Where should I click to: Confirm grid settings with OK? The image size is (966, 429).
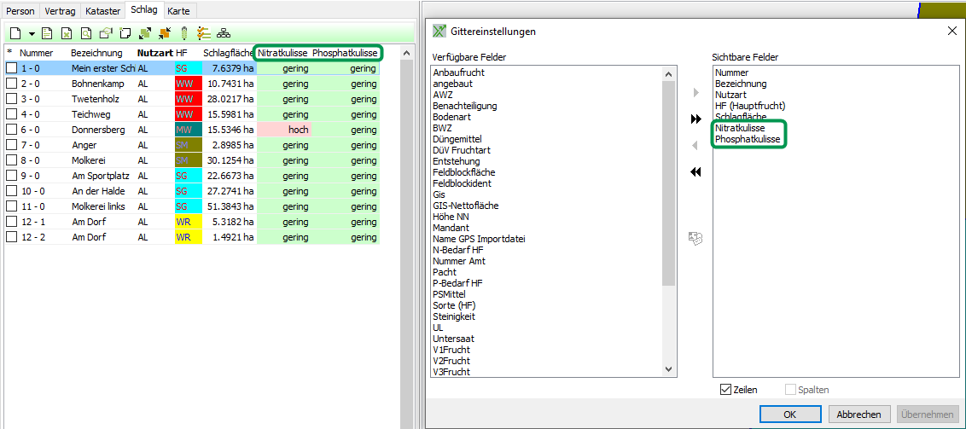[x=790, y=414]
